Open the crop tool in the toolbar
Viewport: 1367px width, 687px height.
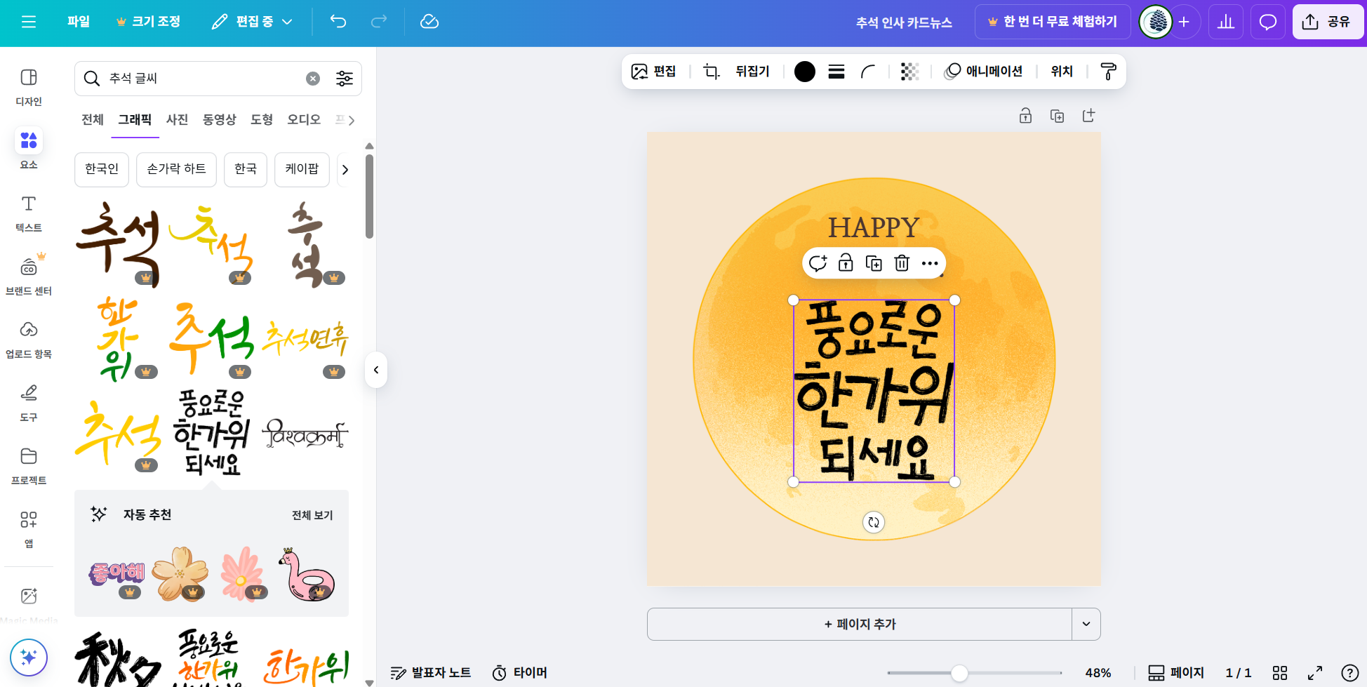711,71
